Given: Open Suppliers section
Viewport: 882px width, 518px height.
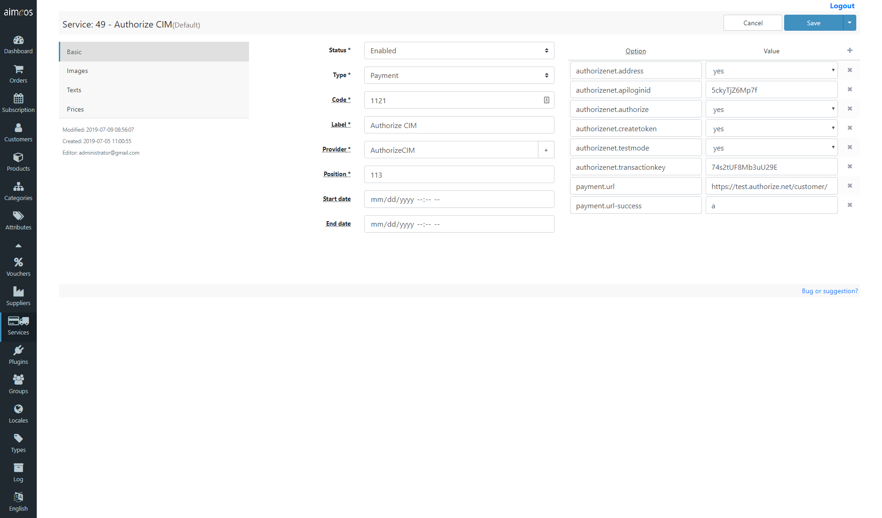Looking at the screenshot, I should click(x=18, y=296).
